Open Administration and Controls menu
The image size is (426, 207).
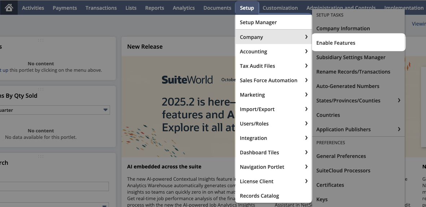tap(341, 8)
